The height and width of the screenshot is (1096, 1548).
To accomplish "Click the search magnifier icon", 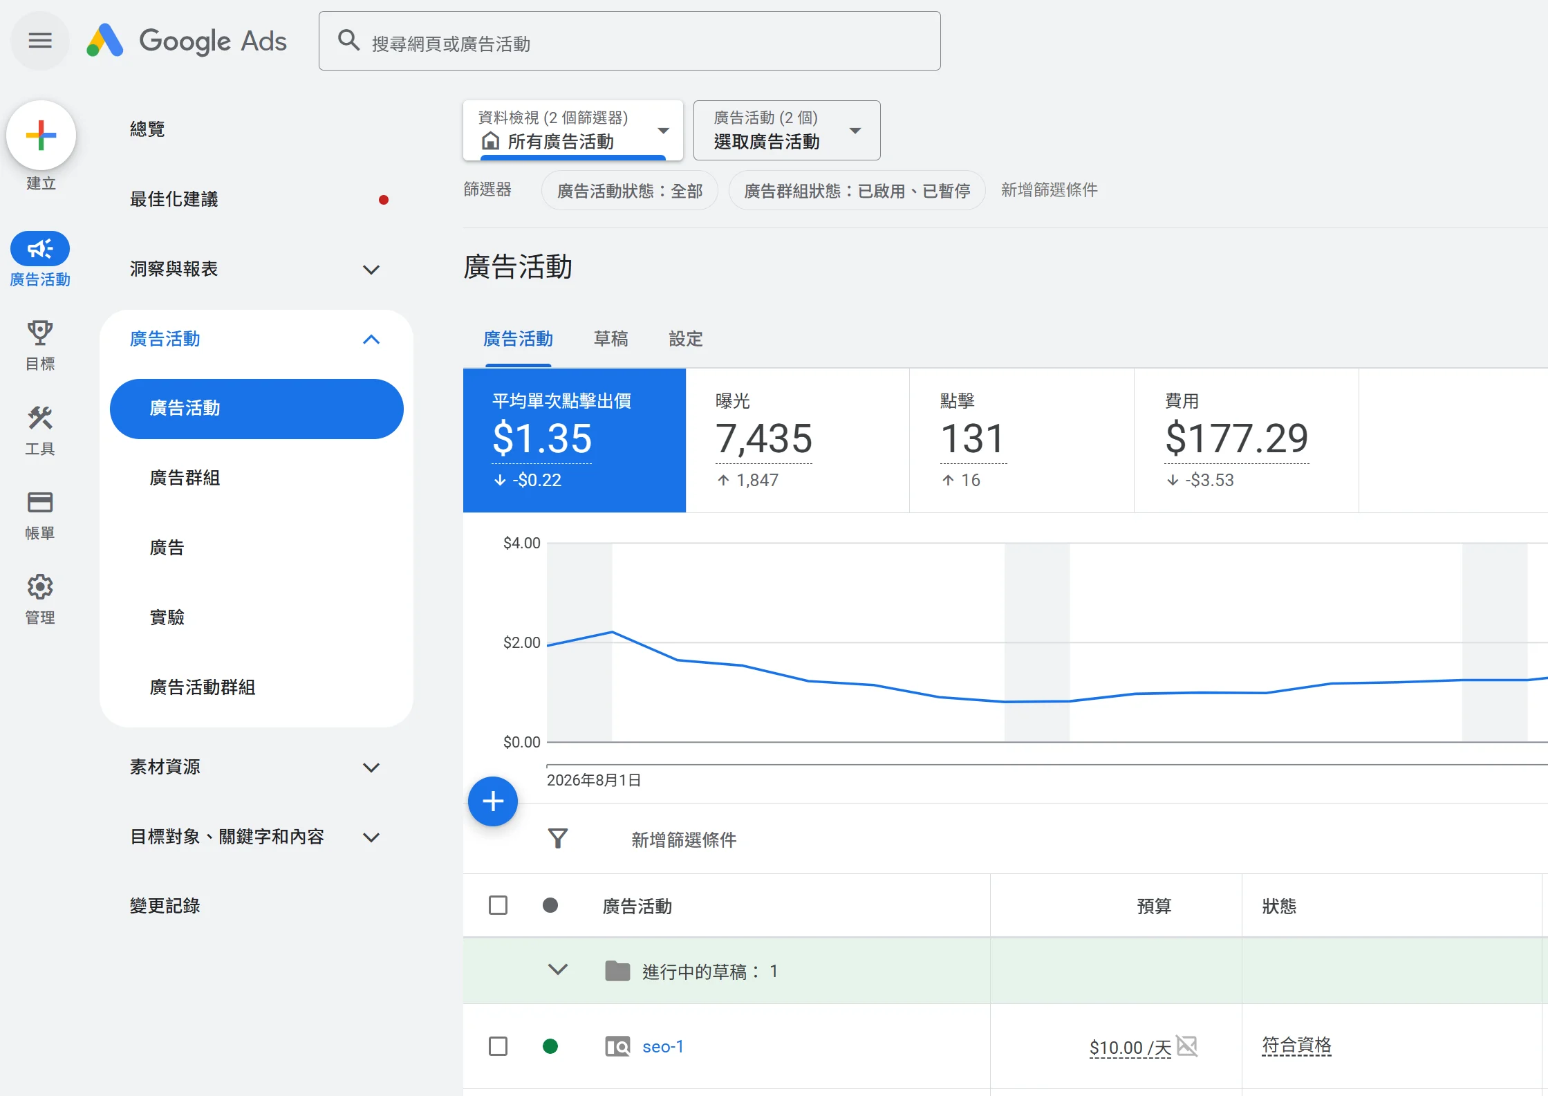I will 348,41.
